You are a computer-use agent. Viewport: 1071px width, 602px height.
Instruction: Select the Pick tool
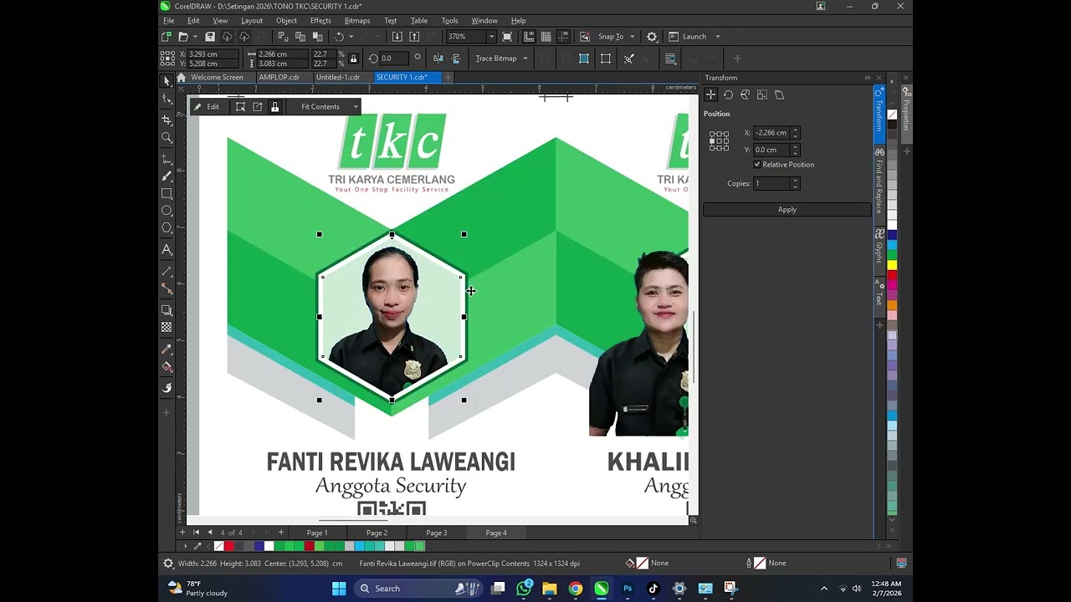[x=167, y=81]
